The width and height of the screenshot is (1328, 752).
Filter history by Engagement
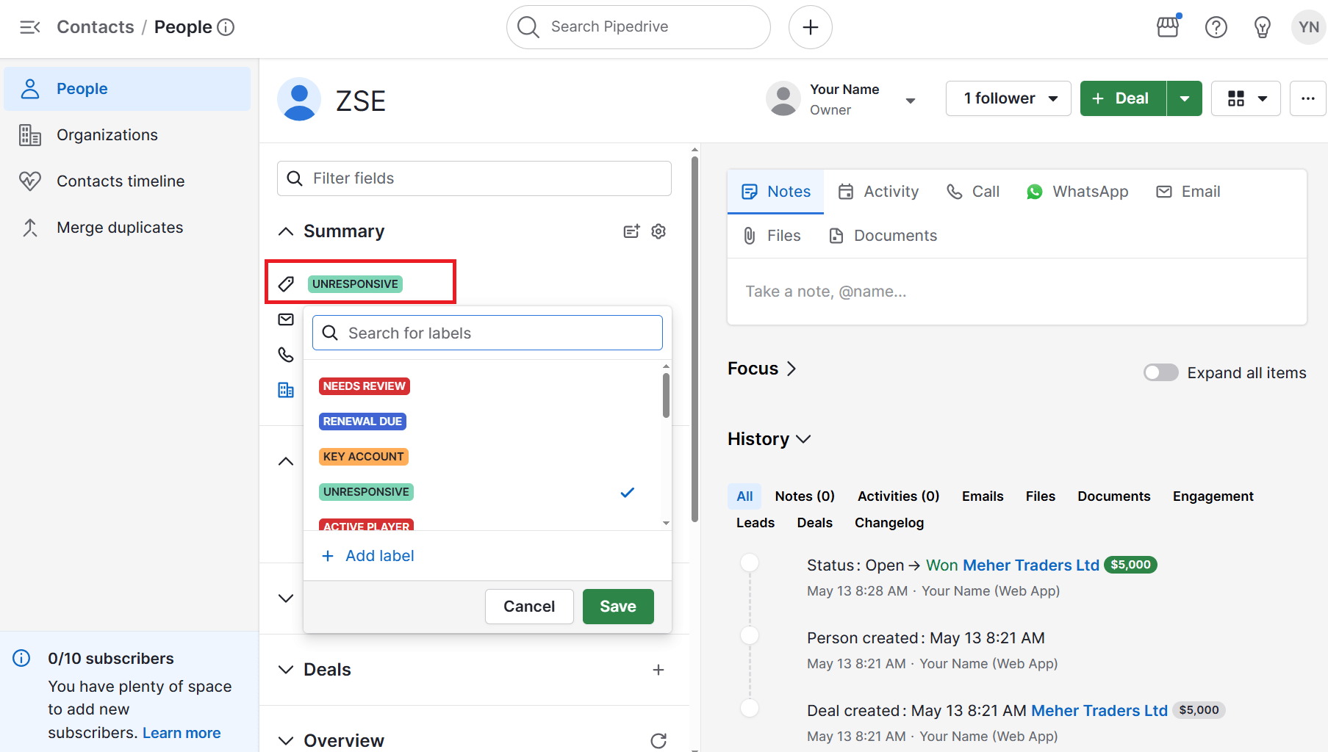coord(1213,496)
